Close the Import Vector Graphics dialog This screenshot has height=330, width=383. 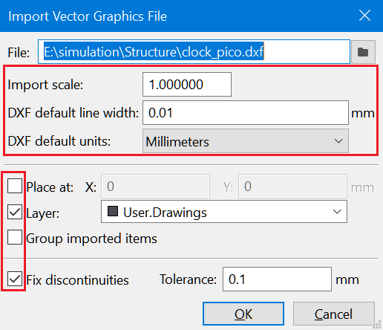coord(364,16)
